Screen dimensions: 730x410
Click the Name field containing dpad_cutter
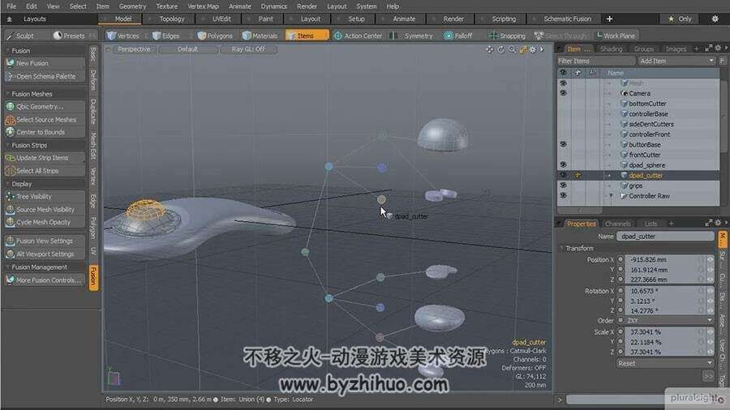(665, 236)
